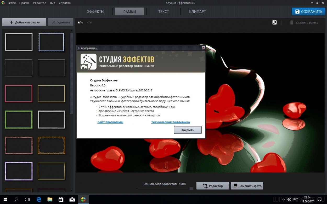Click the Add frame button
Screen dimensions: 327x204
(24, 22)
